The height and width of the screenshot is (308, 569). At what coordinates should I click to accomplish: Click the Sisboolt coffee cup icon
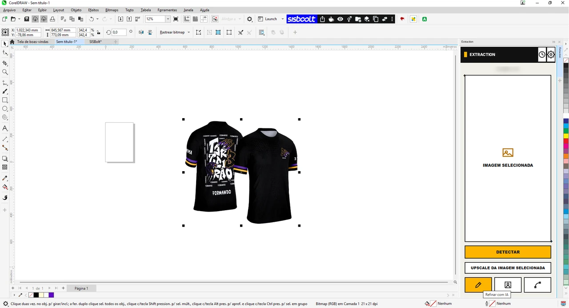(331, 19)
